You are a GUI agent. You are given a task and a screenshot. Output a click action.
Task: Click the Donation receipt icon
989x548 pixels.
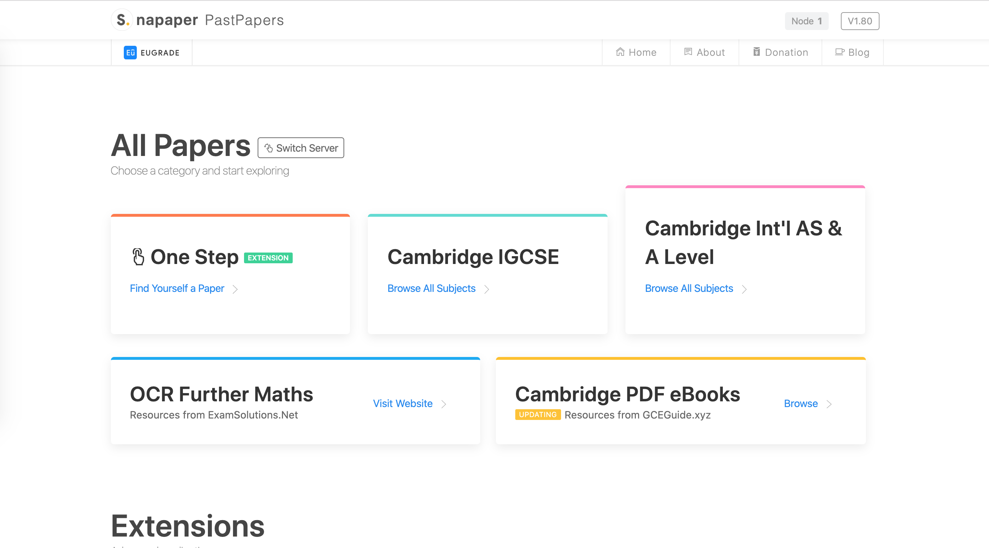tap(756, 52)
